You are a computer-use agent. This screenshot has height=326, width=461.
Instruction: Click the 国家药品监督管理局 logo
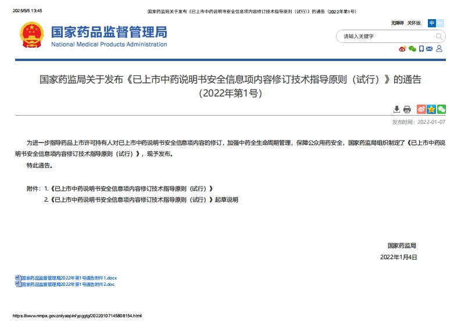pos(94,35)
